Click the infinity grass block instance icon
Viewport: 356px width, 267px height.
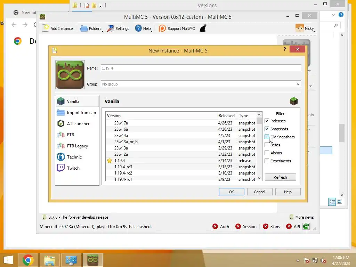[70, 75]
